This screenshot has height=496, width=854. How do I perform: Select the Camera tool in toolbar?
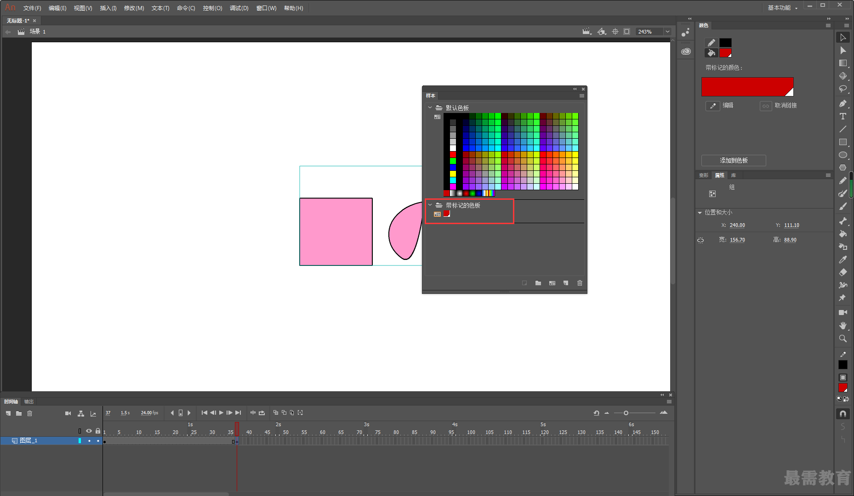(x=843, y=312)
